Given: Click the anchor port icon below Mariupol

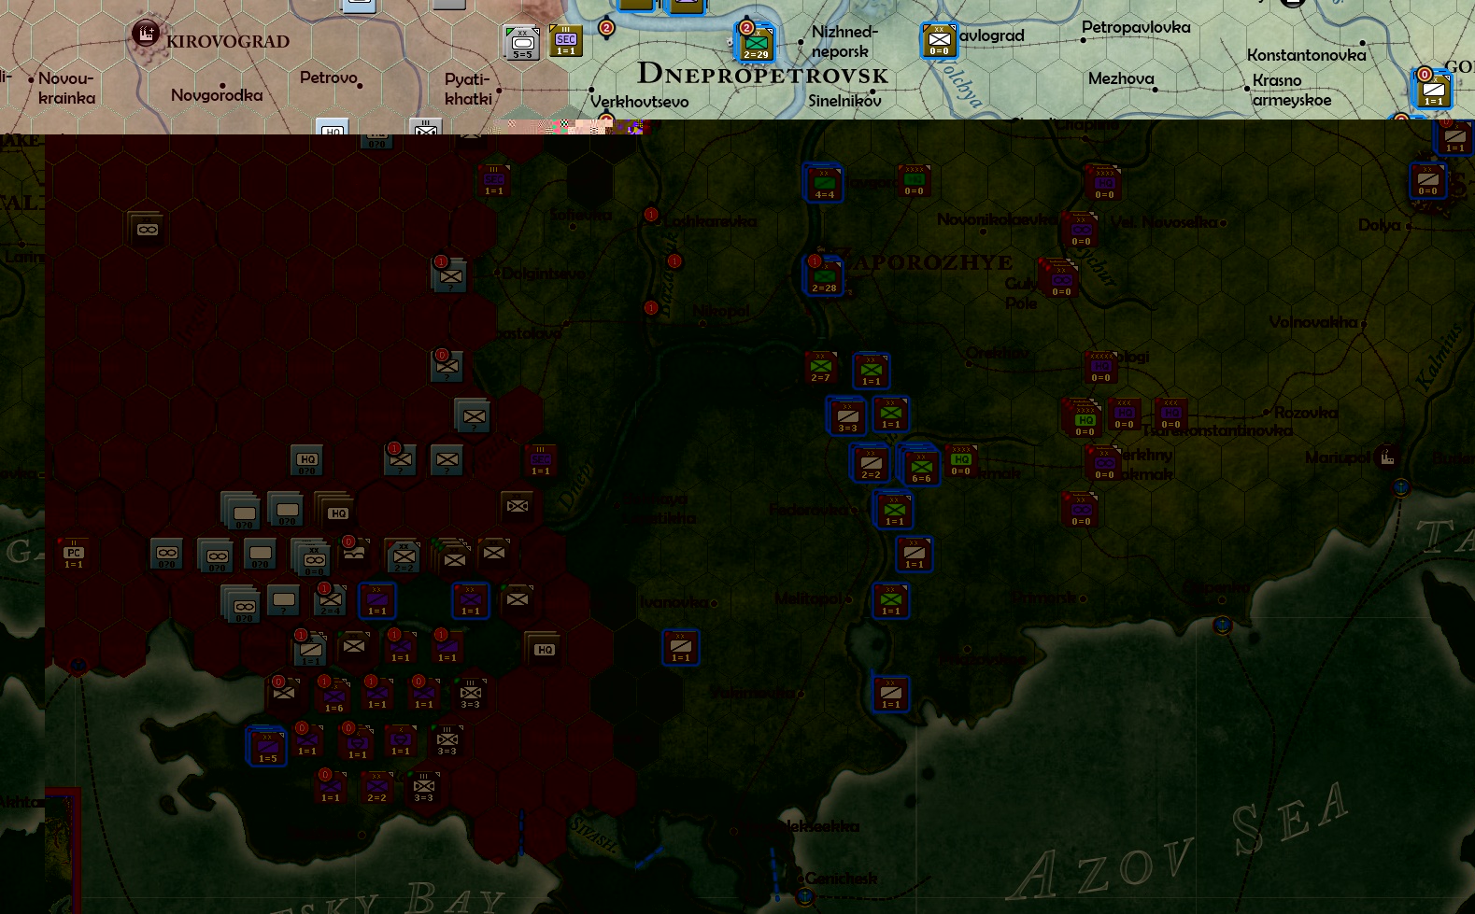Looking at the screenshot, I should coord(1400,487).
